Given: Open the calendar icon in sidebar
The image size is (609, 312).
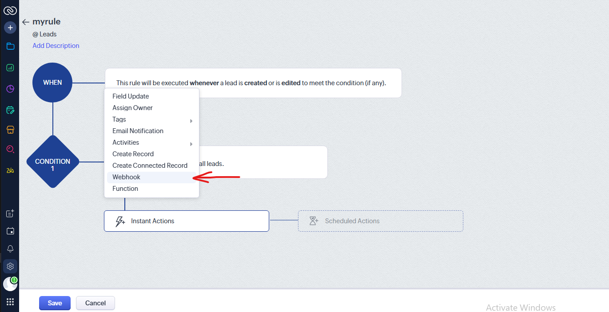Looking at the screenshot, I should point(10,231).
